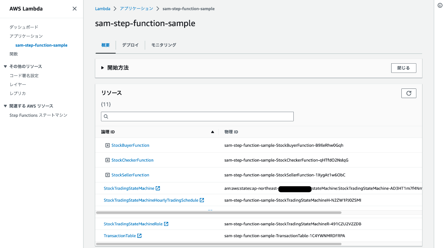Screen dimensions: 446x248
Task: Click physical ID sam-step-function-sample-TransactionTable-1C4YWNMRDFRPA
Action: [x=285, y=236]
